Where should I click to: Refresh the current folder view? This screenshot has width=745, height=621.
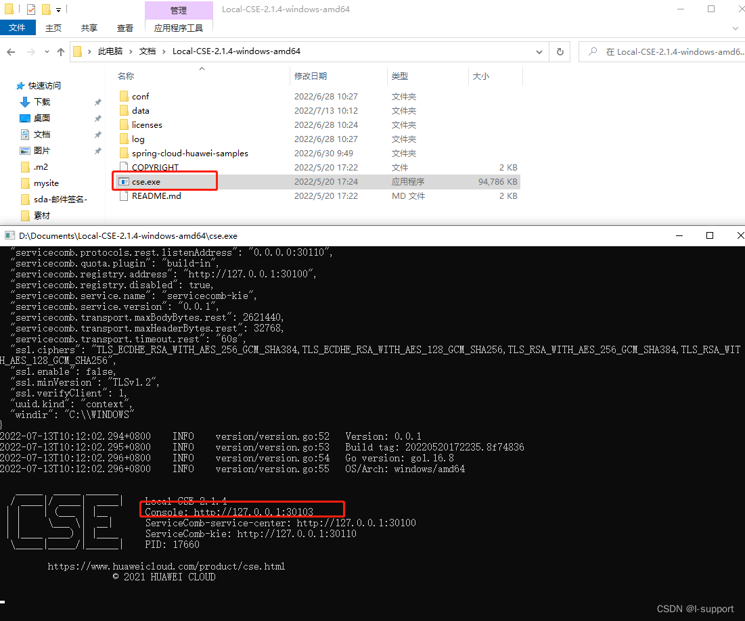[560, 52]
